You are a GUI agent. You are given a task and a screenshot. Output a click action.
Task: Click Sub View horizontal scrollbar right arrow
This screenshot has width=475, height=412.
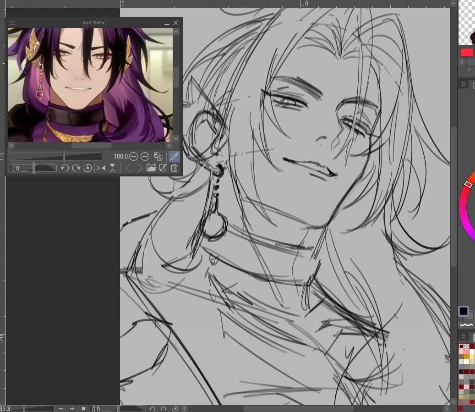pos(169,146)
